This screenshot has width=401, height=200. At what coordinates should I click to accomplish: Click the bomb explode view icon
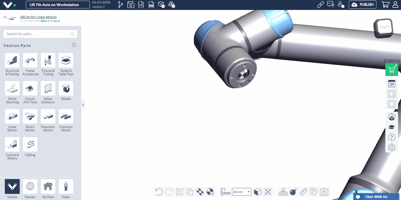point(293,192)
